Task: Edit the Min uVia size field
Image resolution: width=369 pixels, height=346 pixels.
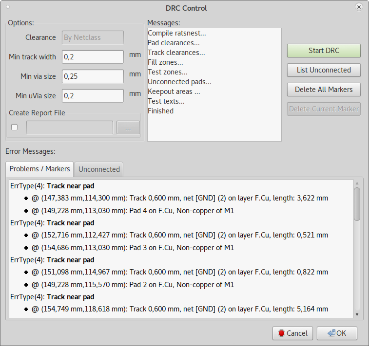Action: pos(93,96)
